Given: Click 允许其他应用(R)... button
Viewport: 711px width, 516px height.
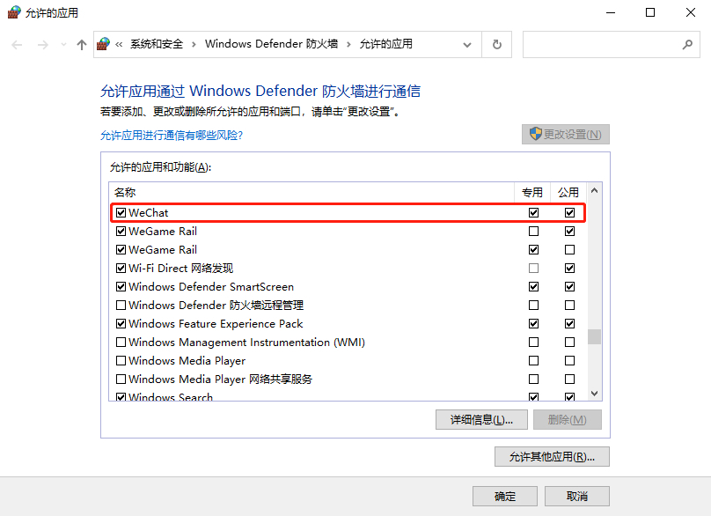Looking at the screenshot, I should pyautogui.click(x=552, y=456).
